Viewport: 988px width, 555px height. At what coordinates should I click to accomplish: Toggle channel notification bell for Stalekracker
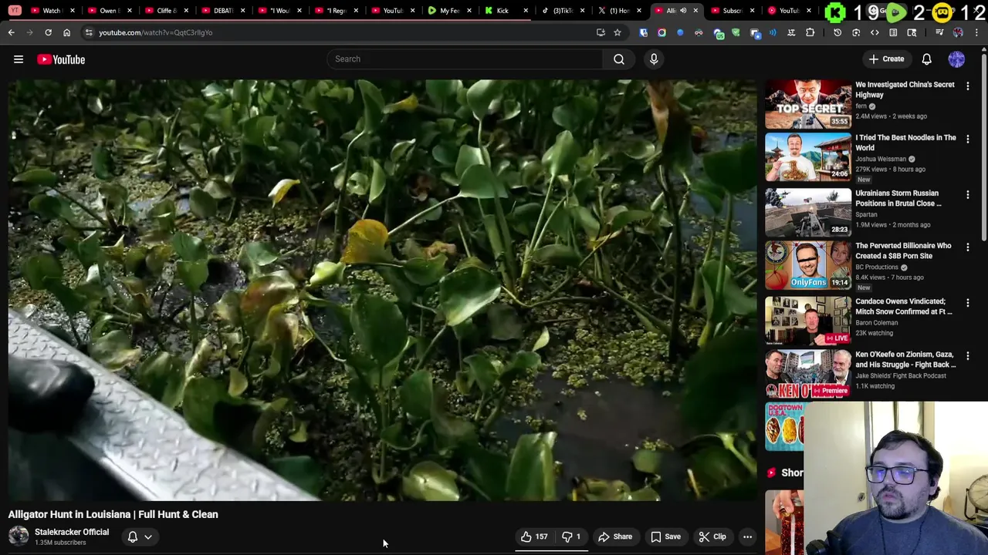coord(133,536)
